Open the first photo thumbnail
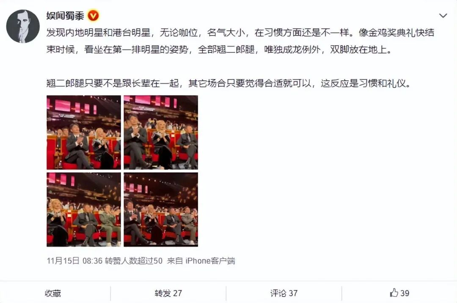Viewport: 457px width, 303px height. pyautogui.click(x=84, y=132)
